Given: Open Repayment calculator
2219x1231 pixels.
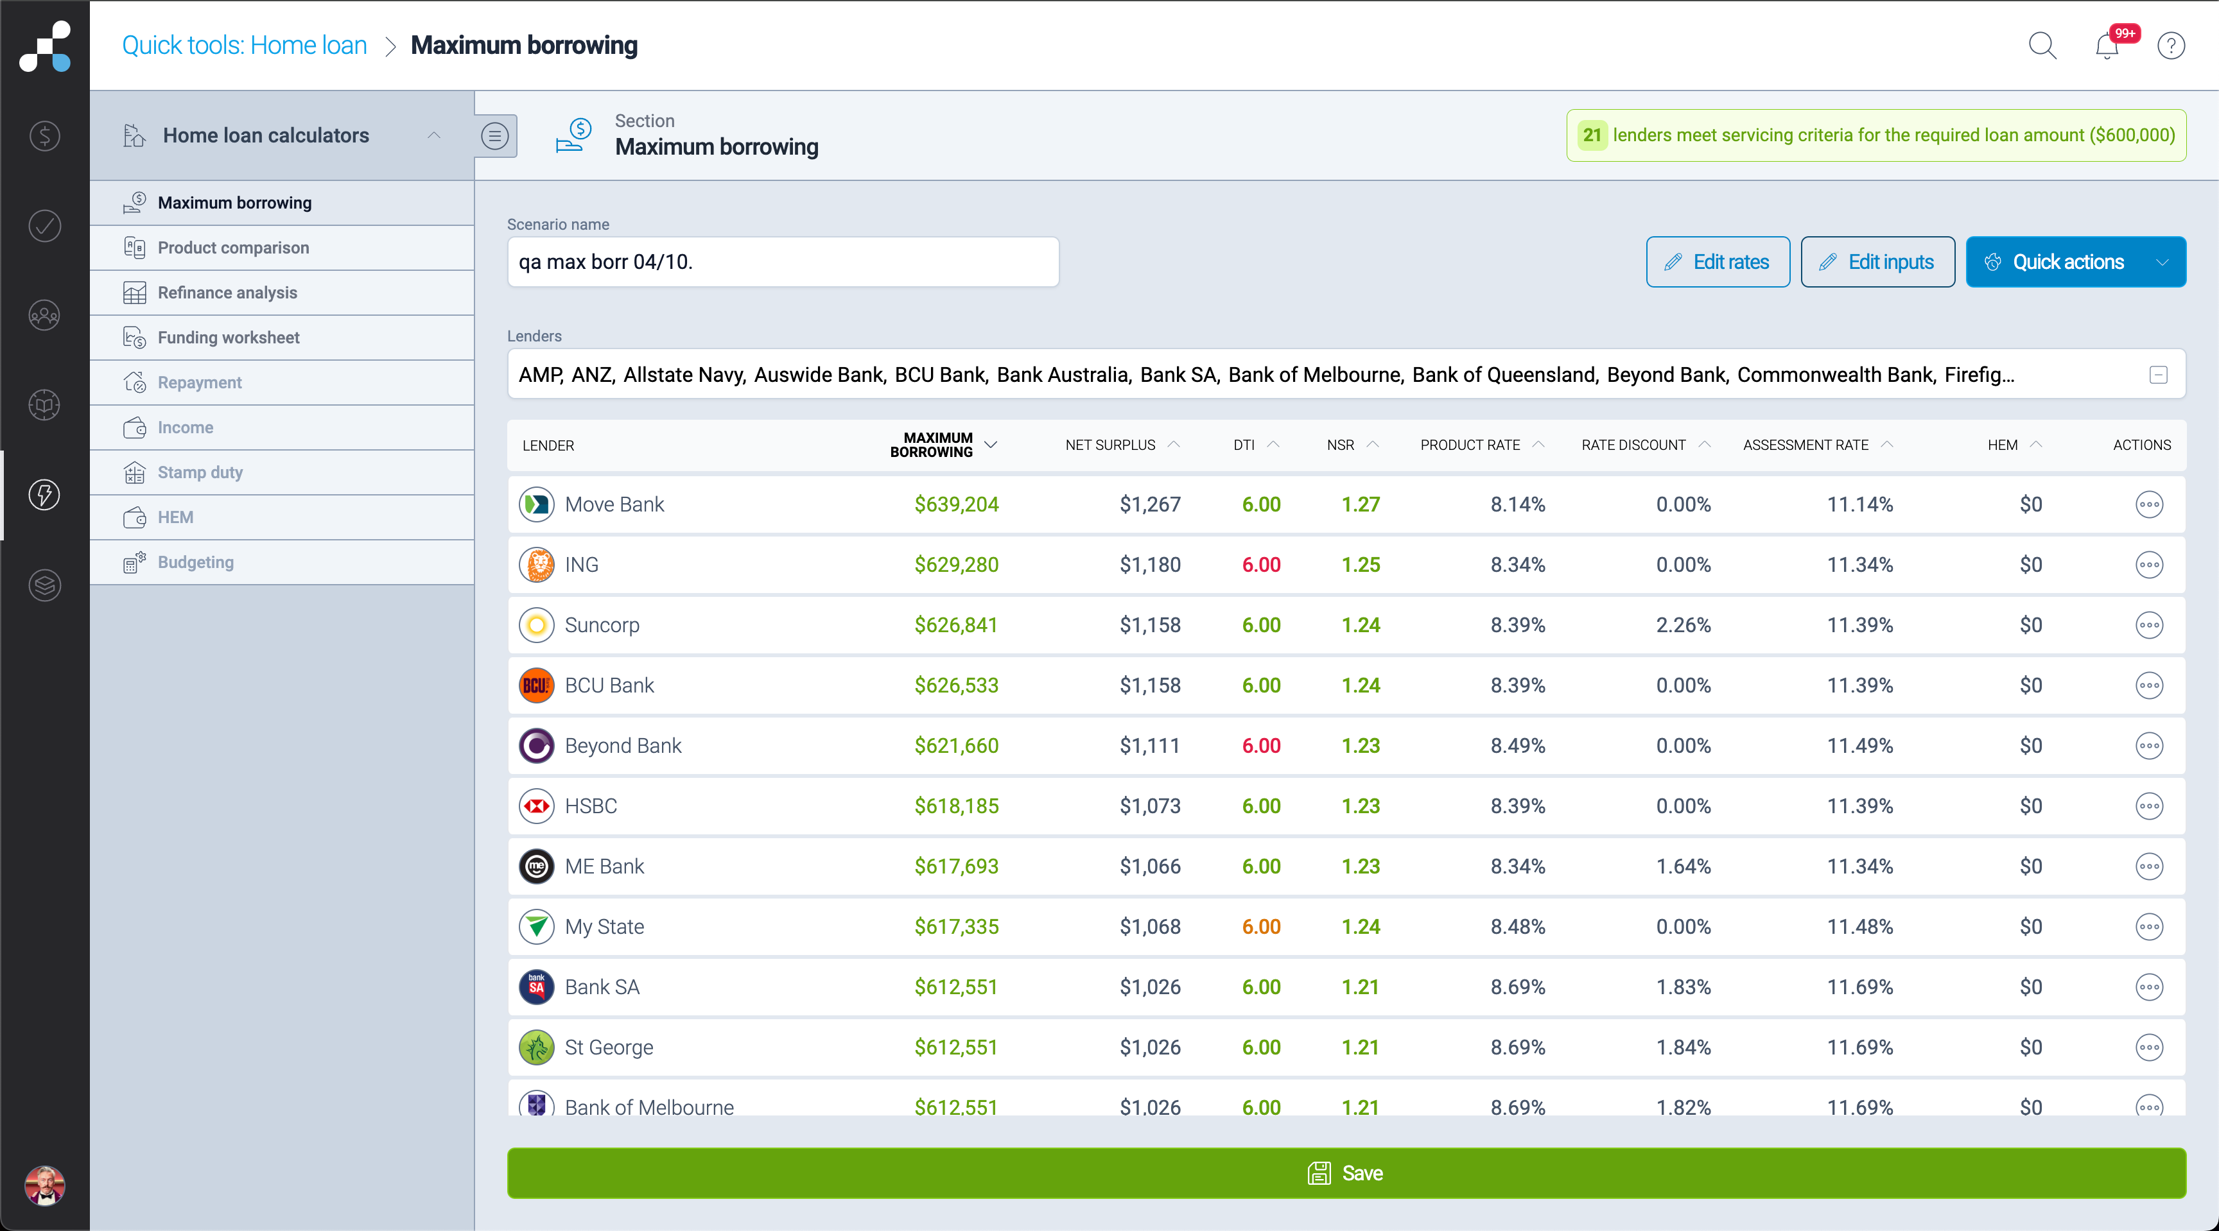Looking at the screenshot, I should (x=283, y=383).
